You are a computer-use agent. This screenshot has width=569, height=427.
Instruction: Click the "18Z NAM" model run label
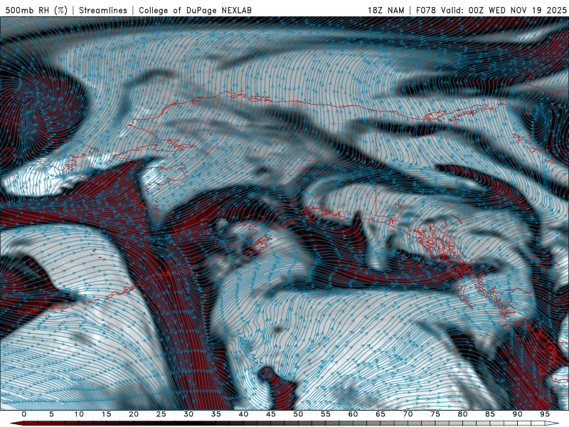click(x=385, y=10)
